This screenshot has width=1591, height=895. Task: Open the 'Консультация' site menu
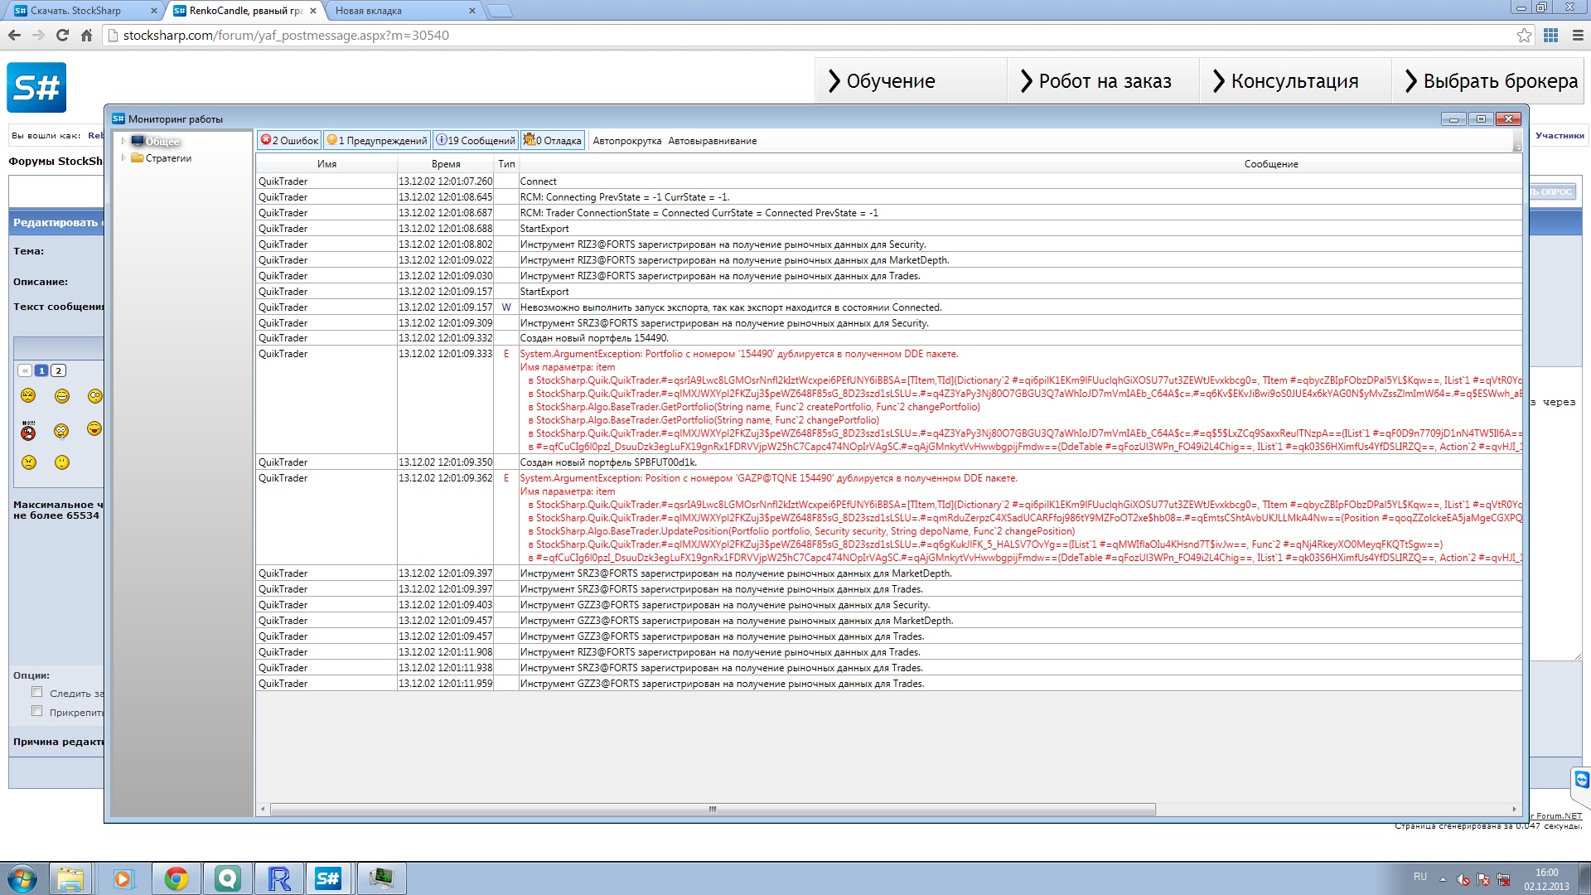tap(1295, 81)
